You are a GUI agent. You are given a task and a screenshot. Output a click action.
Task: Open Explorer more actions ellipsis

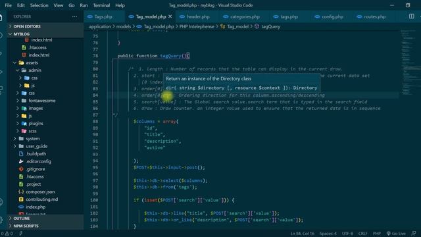(74, 16)
